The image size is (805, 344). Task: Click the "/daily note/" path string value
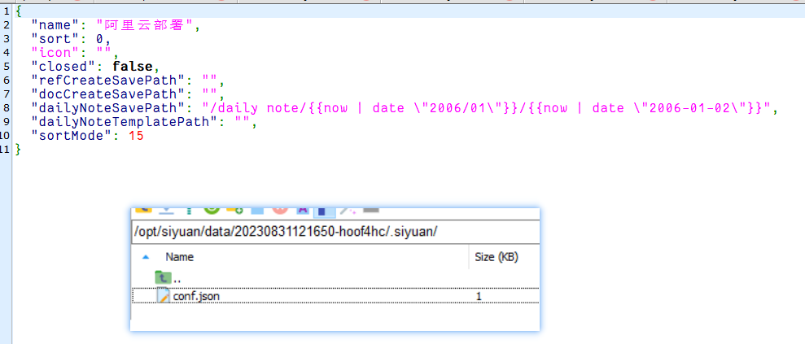(x=488, y=108)
